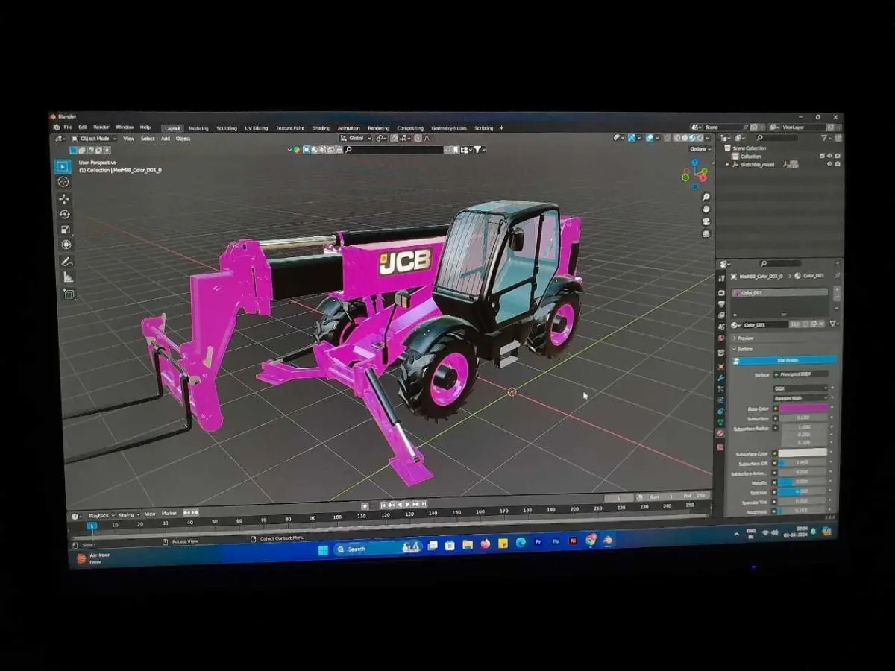Image resolution: width=895 pixels, height=671 pixels.
Task: Activate the Transform tool
Action: (66, 245)
